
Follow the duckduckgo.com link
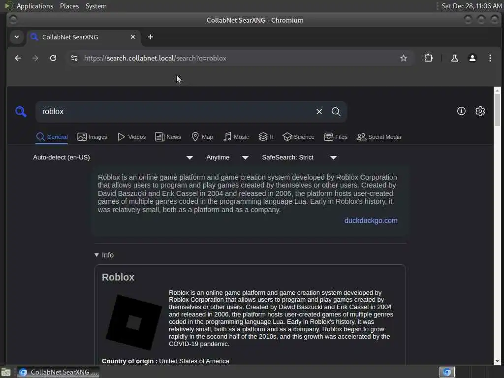click(371, 220)
